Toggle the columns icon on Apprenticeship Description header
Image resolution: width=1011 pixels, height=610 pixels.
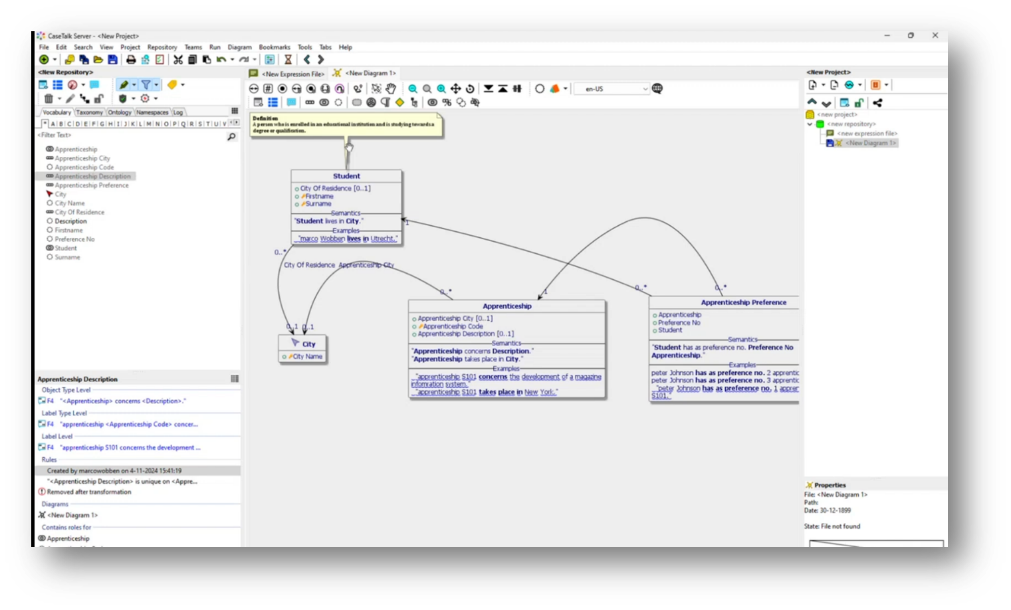(235, 379)
